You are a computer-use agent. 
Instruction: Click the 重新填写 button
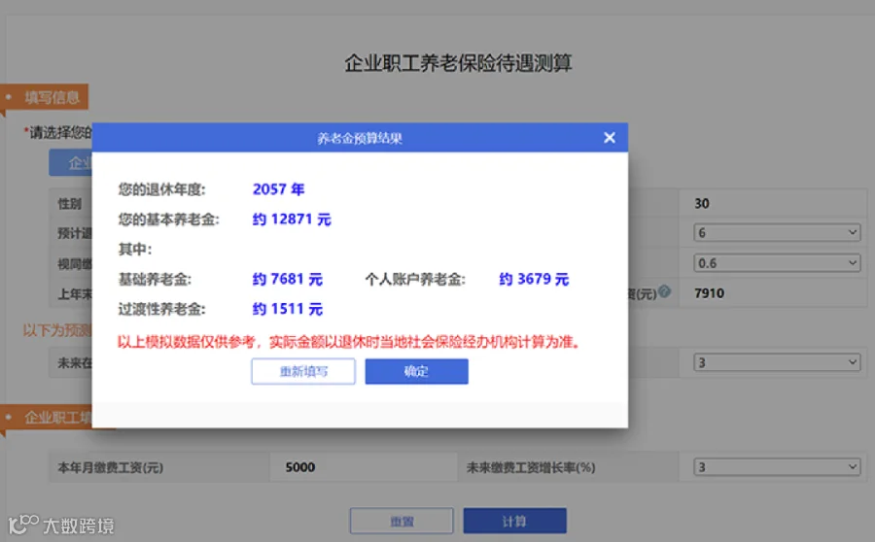pos(303,371)
